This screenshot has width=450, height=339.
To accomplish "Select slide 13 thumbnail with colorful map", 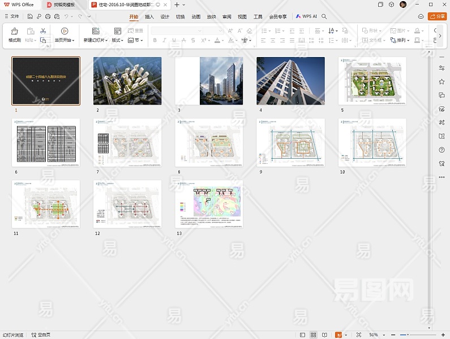I will pos(209,204).
